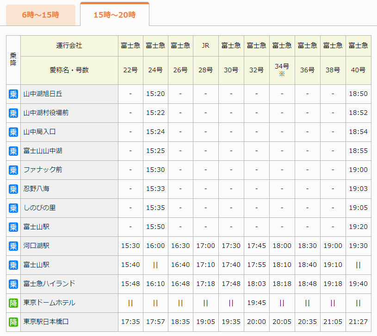Click the 乗 boarding icon for ファナック前

coord(13,170)
